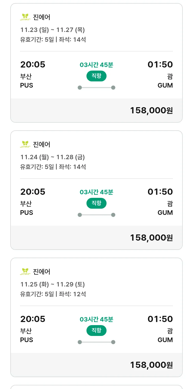
Task: Click Jin Air logo on 11.23 flight card
Action: pos(25,17)
